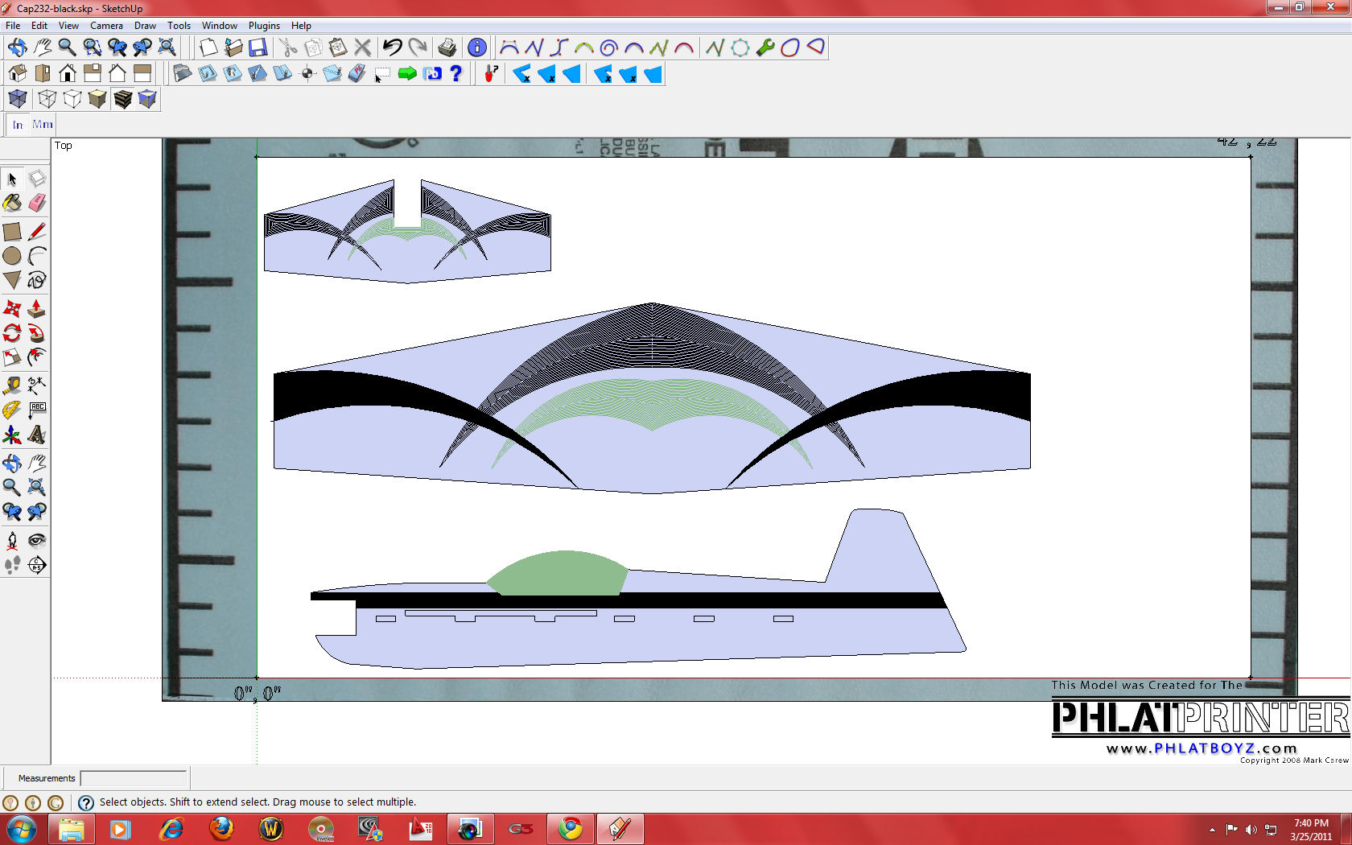Select the Rotate tool
The height and width of the screenshot is (845, 1352).
click(12, 333)
